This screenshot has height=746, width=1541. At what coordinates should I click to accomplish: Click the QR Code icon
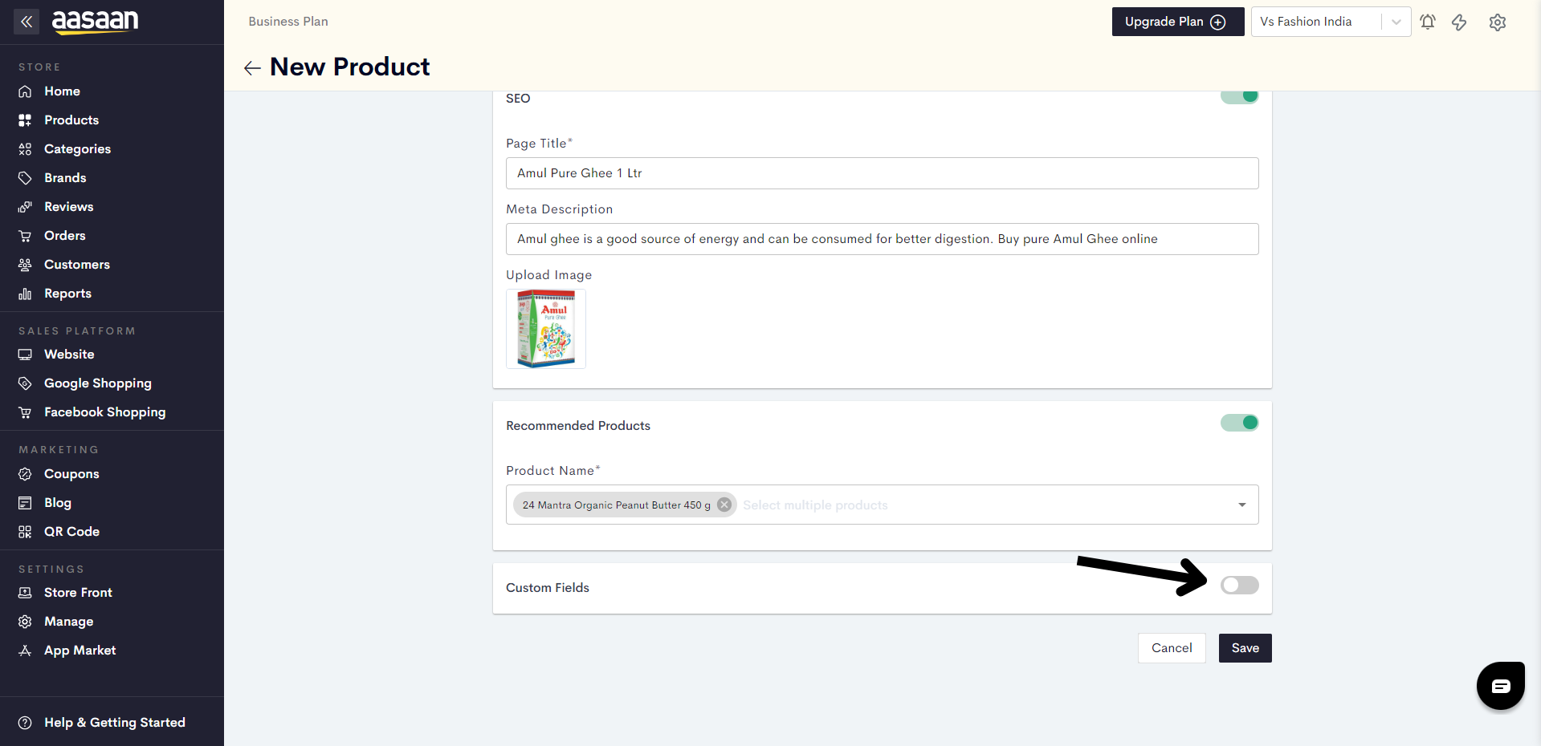pos(25,532)
